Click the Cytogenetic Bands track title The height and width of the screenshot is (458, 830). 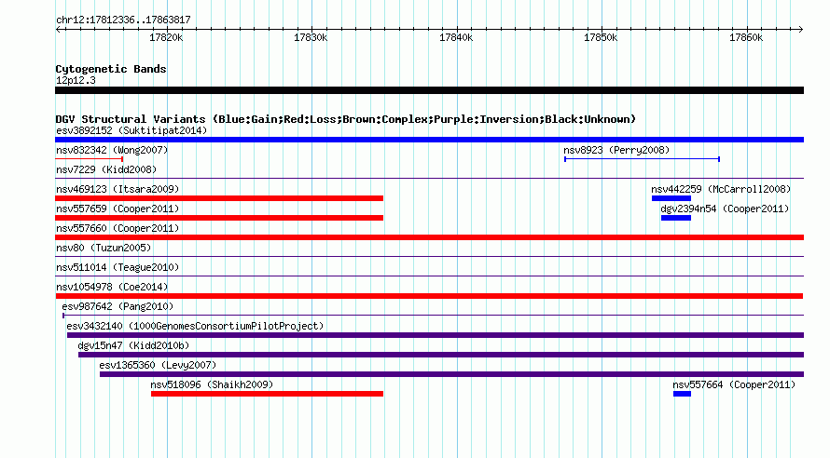[x=111, y=69]
